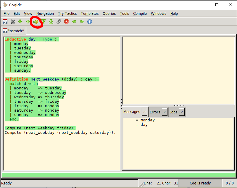Screen dimensions: 237x188
Task: Detach the Jobs panel with its arrow button
Action: [182, 112]
